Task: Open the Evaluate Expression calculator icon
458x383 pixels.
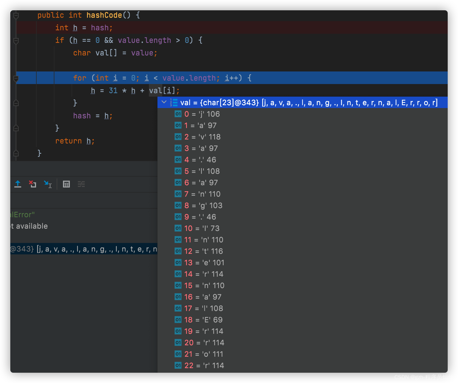Action: 66,184
